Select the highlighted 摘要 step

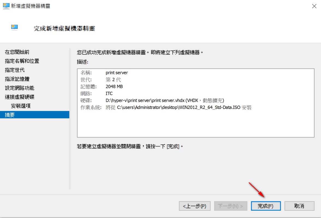(x=10, y=115)
